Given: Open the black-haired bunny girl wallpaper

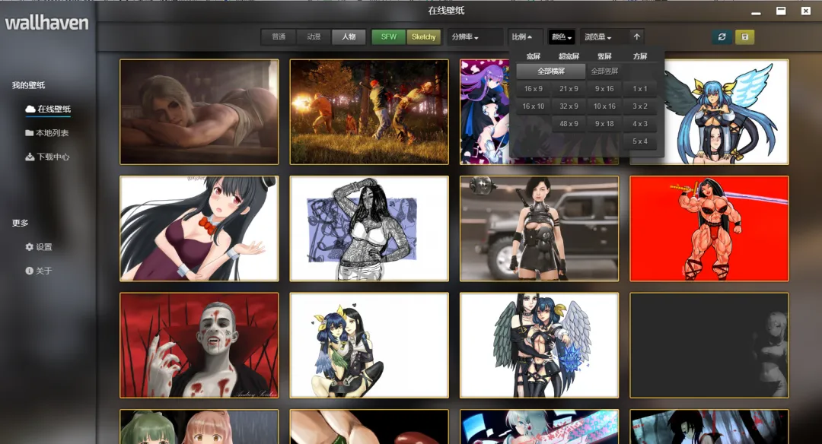Looking at the screenshot, I should [x=199, y=228].
